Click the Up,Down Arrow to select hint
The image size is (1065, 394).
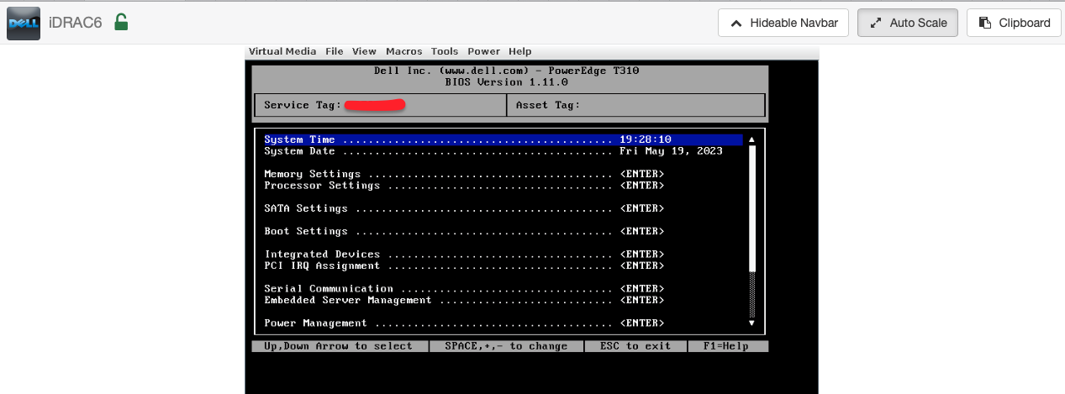339,346
